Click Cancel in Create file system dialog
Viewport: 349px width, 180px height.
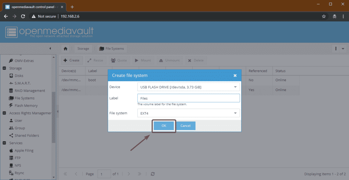point(186,126)
